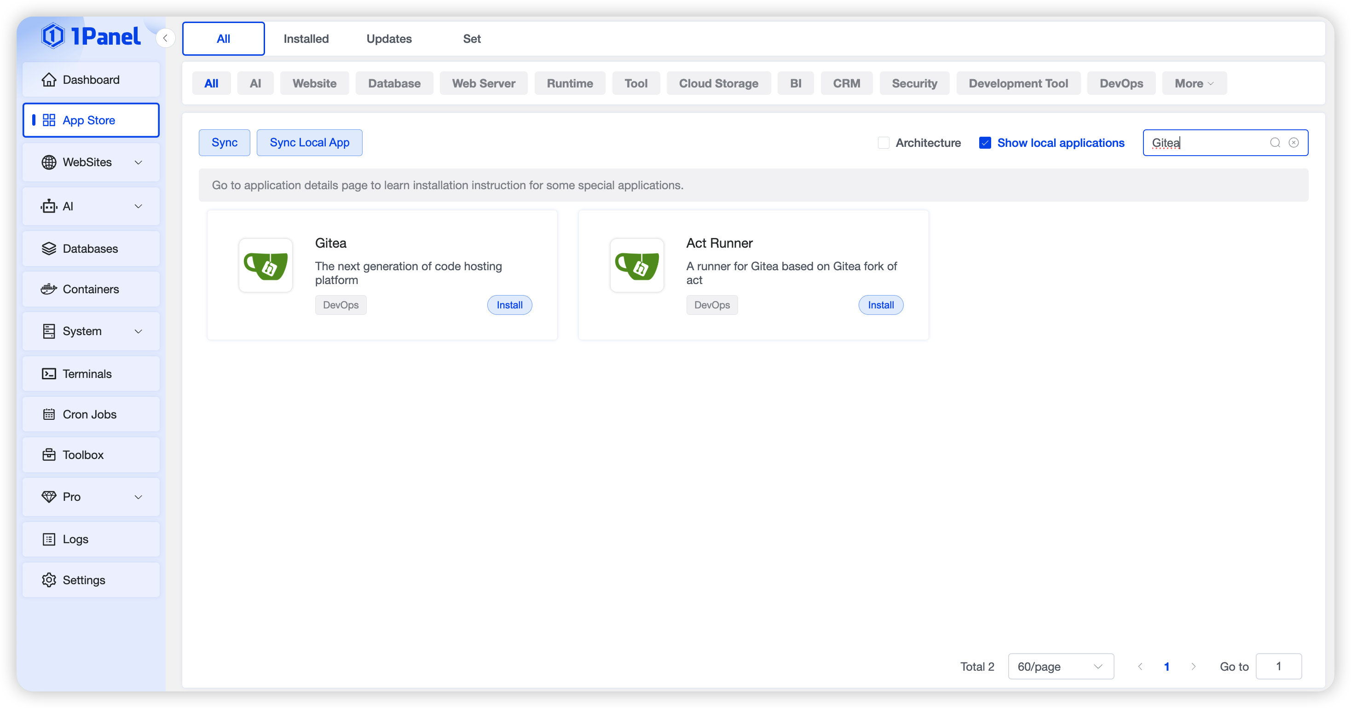The height and width of the screenshot is (708, 1351).
Task: Click the Dashboard home icon
Action: tap(49, 80)
